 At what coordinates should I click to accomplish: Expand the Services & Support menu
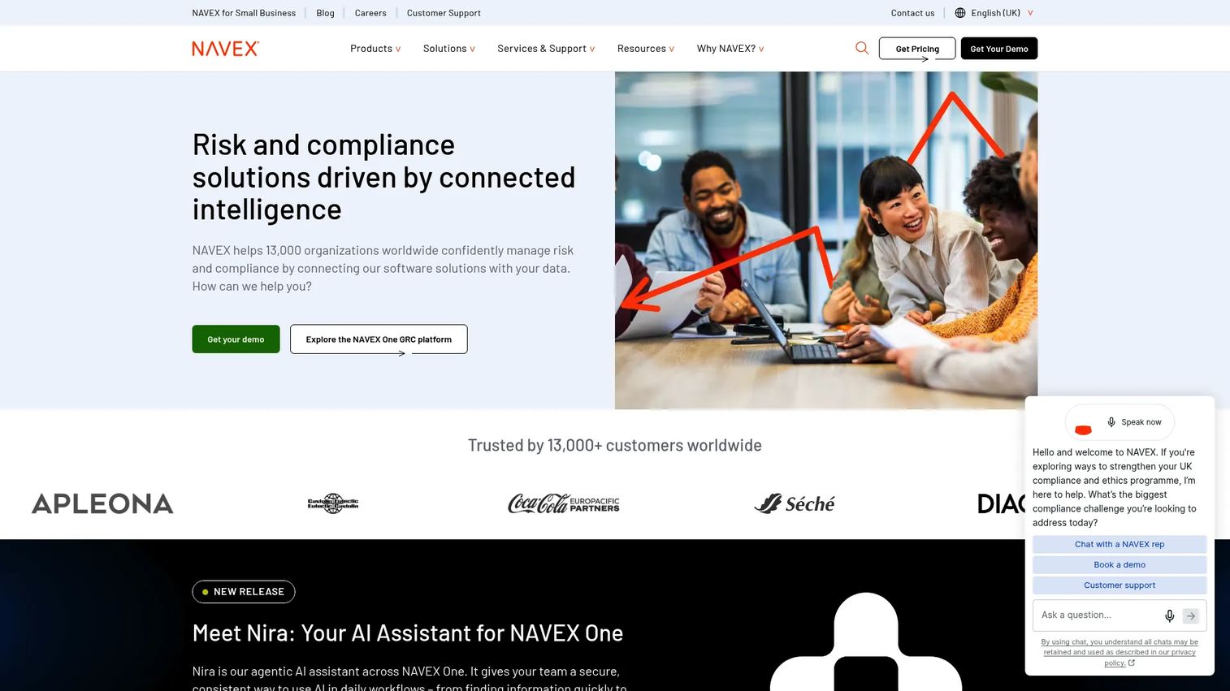pyautogui.click(x=546, y=49)
